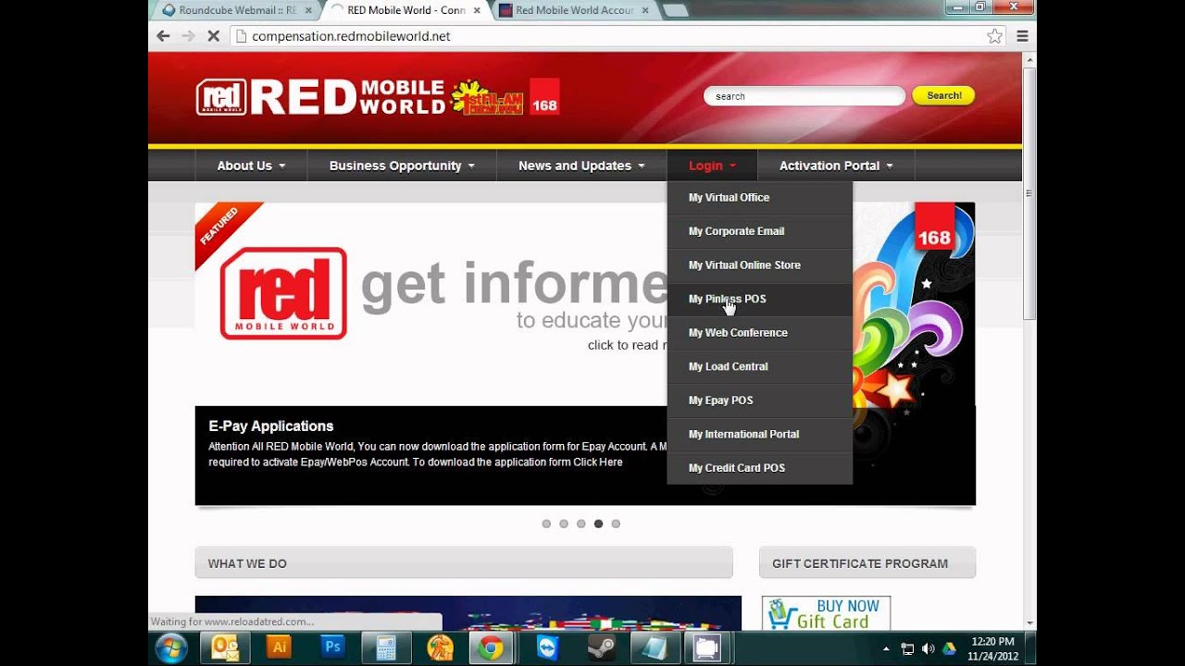Image resolution: width=1185 pixels, height=666 pixels.
Task: Open the Chrome menu icon
Action: (x=1022, y=36)
